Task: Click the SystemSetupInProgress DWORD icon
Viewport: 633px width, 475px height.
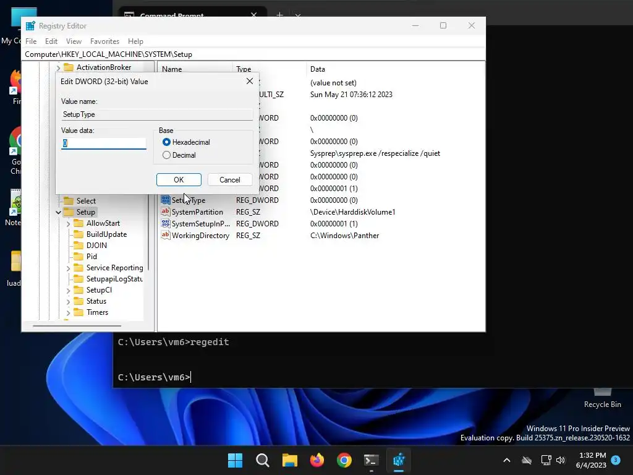Action: [x=166, y=223]
